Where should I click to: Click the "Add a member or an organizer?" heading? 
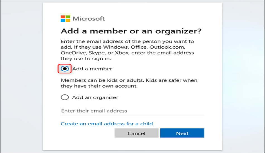point(131,31)
